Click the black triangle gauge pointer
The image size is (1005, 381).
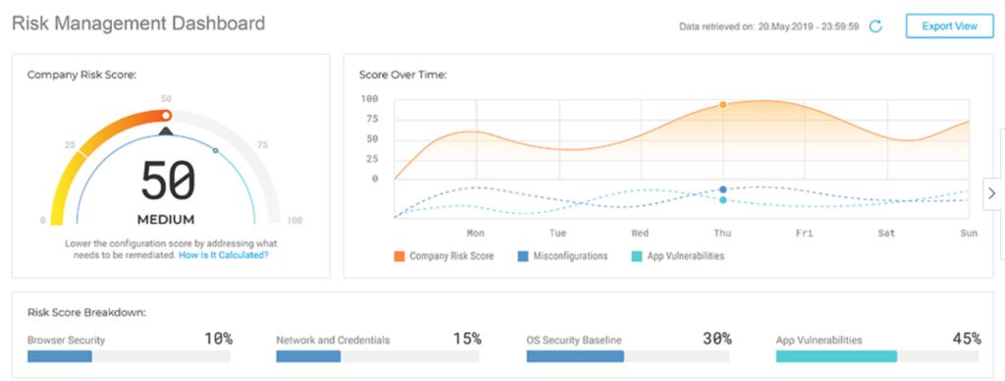(x=166, y=132)
